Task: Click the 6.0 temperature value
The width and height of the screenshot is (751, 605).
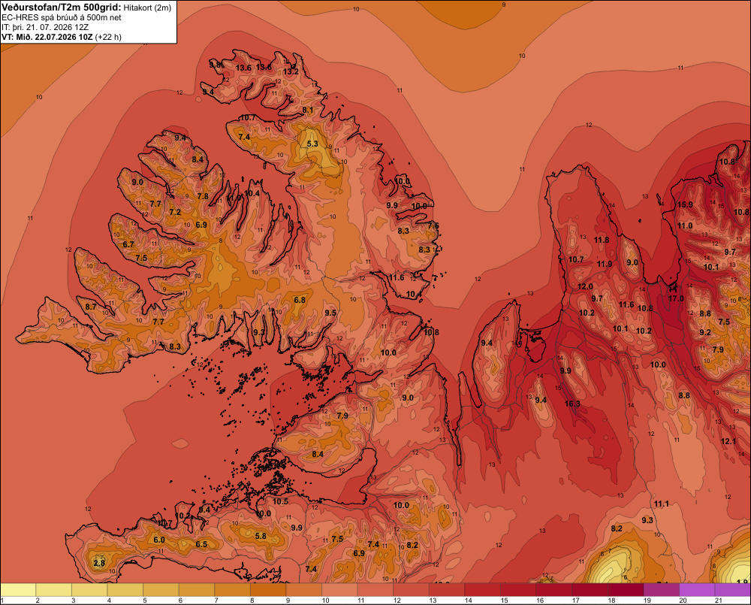Action: [x=159, y=540]
